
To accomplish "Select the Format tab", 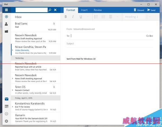I will (x=71, y=10).
